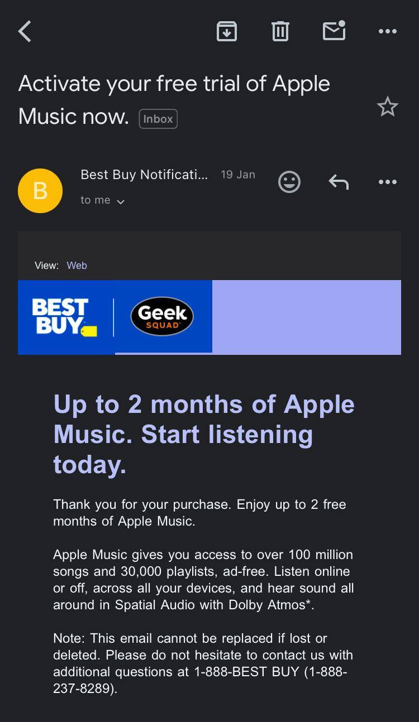Add an emoji reaction to the message
Viewport: 419px width, 722px height.
point(289,182)
